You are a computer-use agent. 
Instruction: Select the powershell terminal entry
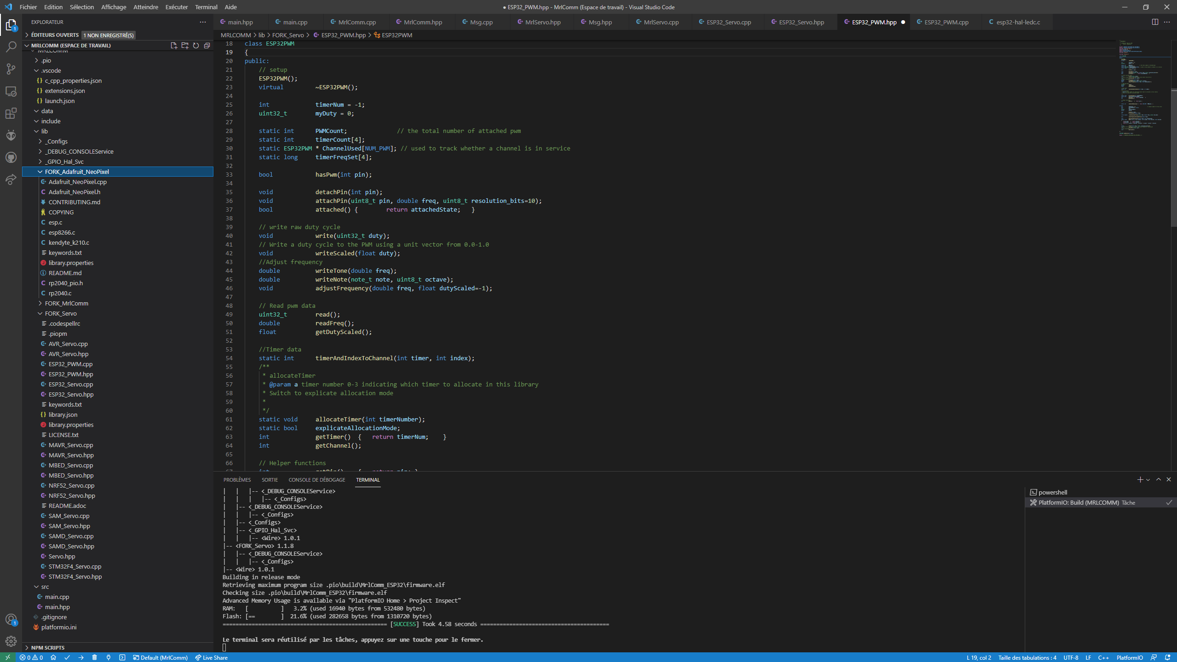(1052, 492)
